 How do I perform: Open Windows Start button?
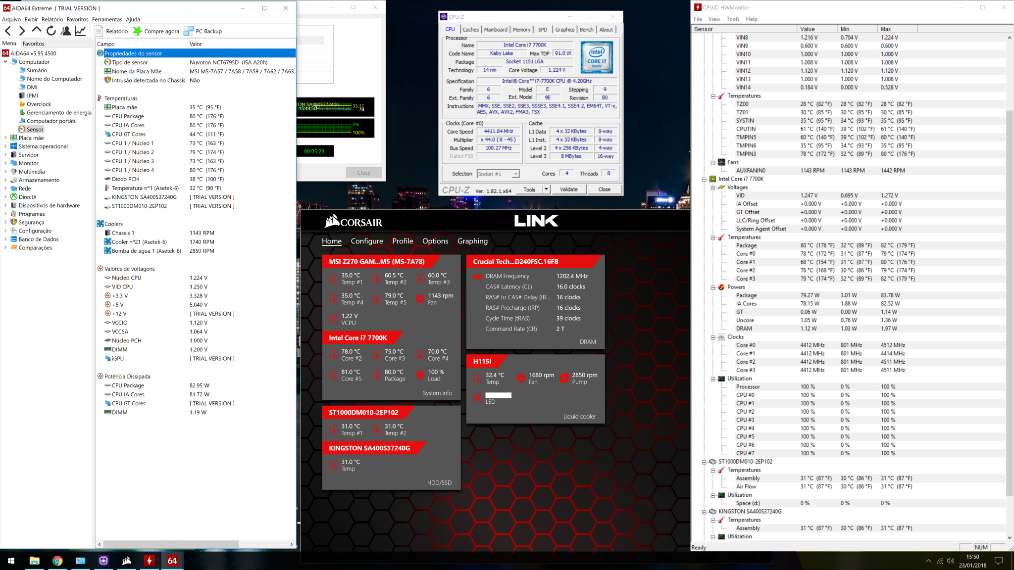coord(11,561)
